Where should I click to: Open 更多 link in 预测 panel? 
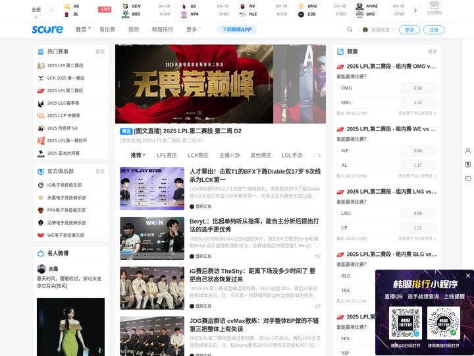click(433, 52)
